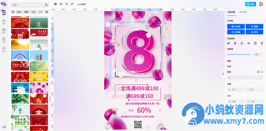Select the square corner style icon
The image size is (266, 131).
[x=258, y=72]
